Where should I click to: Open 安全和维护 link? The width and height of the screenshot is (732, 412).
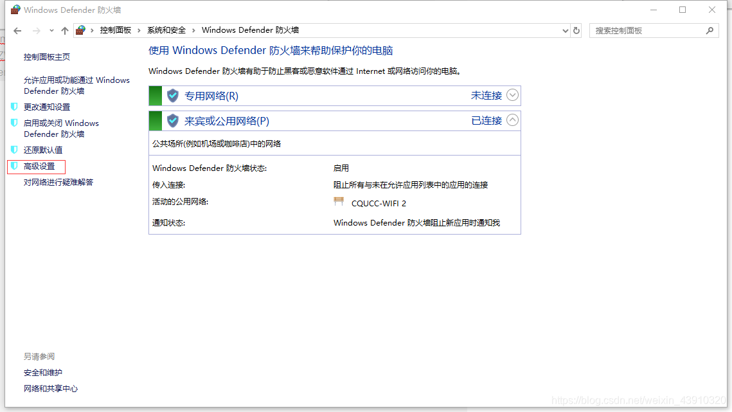pyautogui.click(x=43, y=373)
